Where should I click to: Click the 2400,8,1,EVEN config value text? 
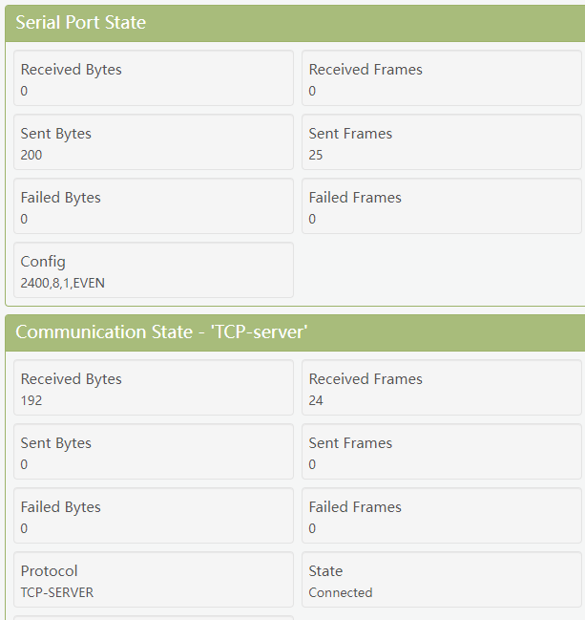tap(62, 283)
